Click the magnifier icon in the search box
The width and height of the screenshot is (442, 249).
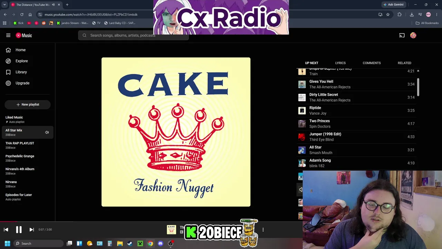pos(84,35)
